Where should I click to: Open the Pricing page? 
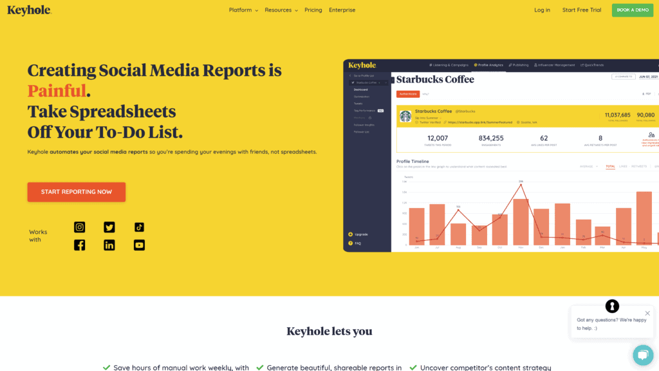[x=313, y=10]
